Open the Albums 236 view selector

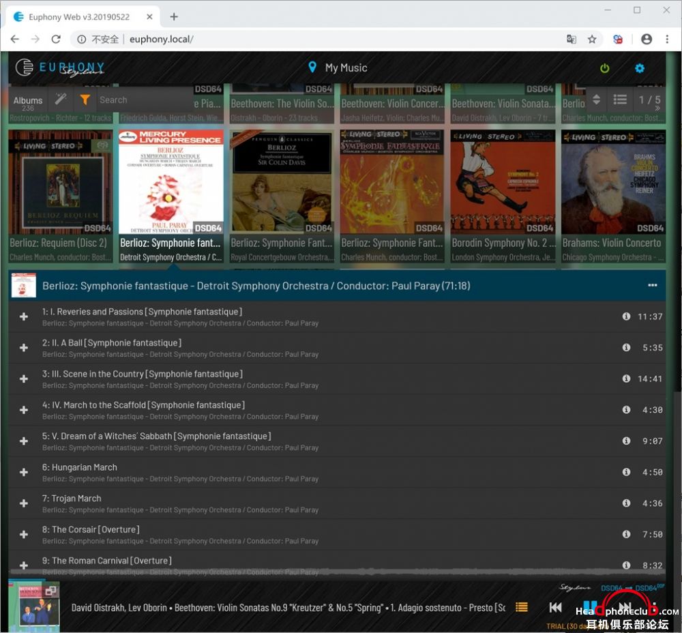(x=28, y=103)
